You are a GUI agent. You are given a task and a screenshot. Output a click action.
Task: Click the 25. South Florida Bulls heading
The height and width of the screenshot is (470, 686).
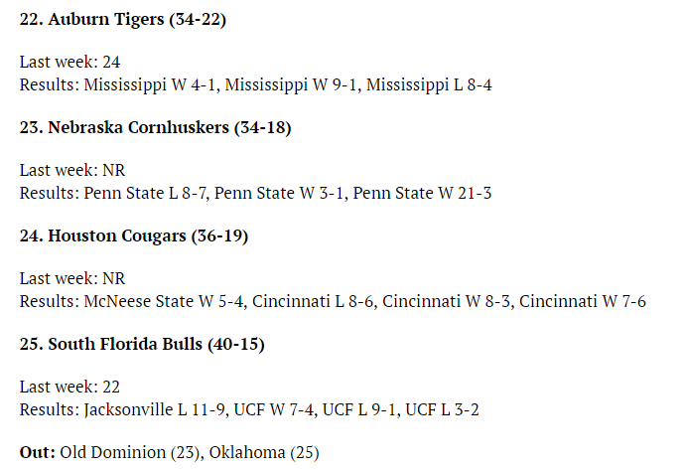[x=142, y=344]
